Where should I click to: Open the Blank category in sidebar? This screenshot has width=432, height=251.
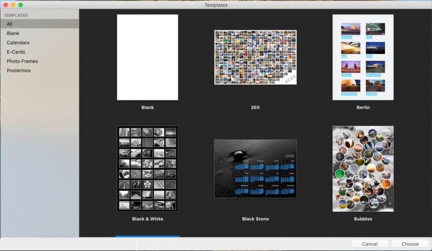pos(39,33)
